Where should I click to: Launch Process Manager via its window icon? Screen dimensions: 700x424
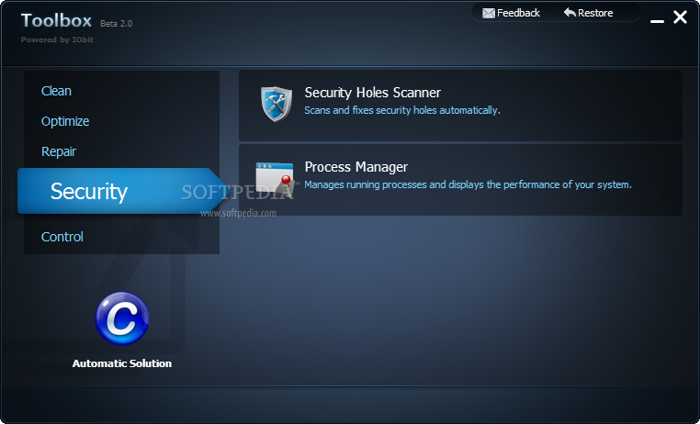(275, 180)
